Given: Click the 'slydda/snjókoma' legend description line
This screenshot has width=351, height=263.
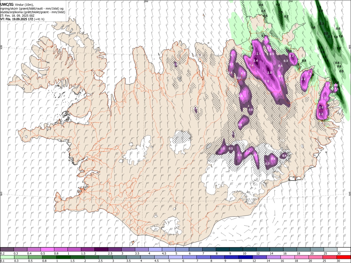Looking at the screenshot, I should coord(33,12).
